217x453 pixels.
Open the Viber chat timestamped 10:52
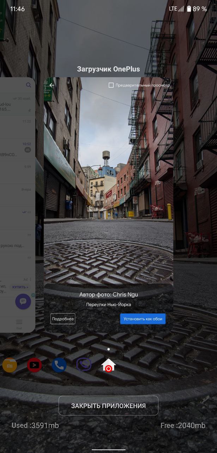click(17, 149)
